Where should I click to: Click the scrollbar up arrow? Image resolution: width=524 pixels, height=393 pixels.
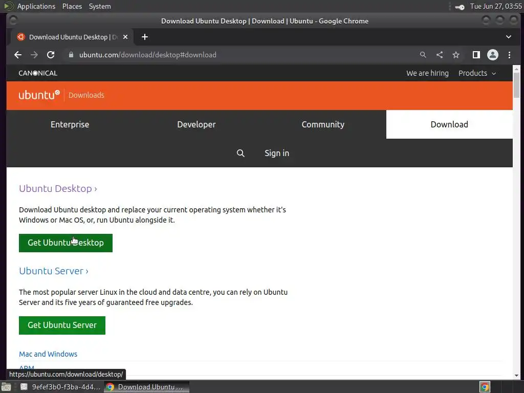[x=516, y=69]
